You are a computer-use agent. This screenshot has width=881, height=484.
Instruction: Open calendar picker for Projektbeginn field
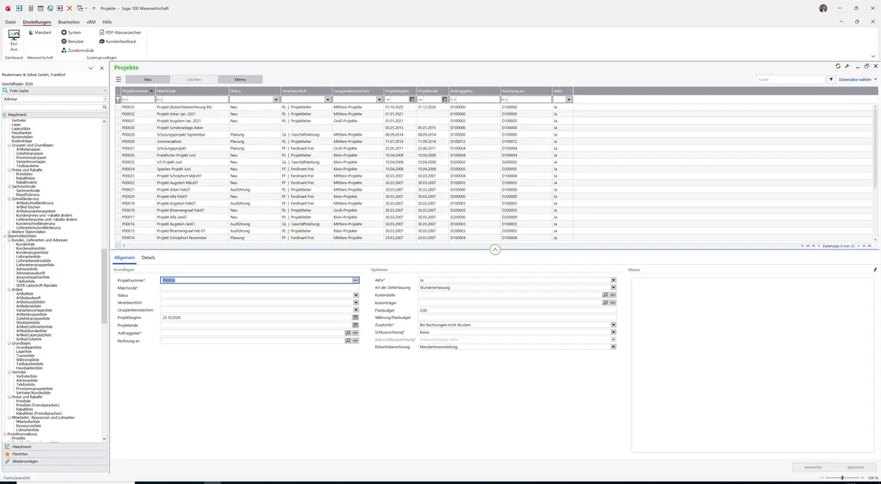point(355,318)
